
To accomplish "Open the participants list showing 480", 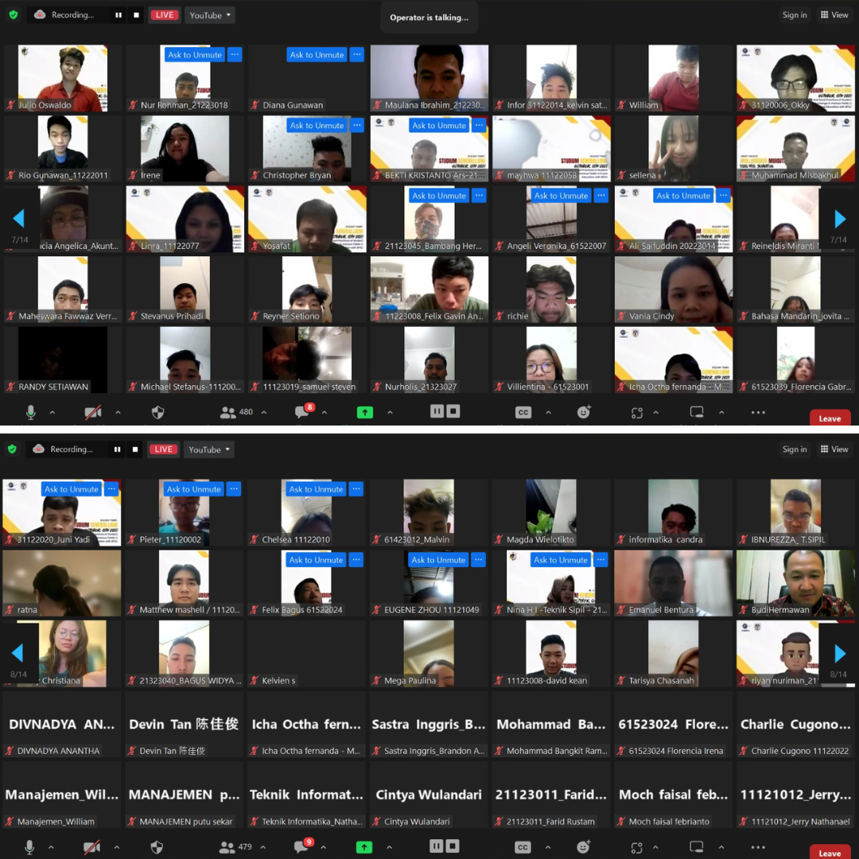I will pos(236,412).
